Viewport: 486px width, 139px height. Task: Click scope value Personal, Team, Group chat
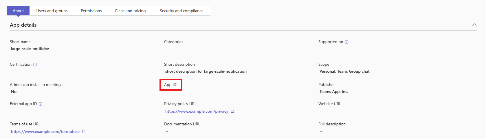pyautogui.click(x=344, y=71)
